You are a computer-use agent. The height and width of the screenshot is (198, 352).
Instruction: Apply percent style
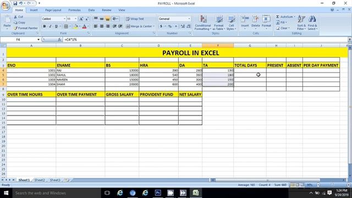[170, 26]
